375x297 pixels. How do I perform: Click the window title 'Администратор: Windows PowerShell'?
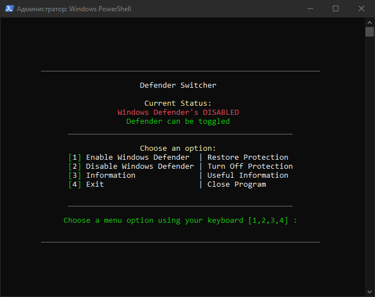[x=74, y=9]
